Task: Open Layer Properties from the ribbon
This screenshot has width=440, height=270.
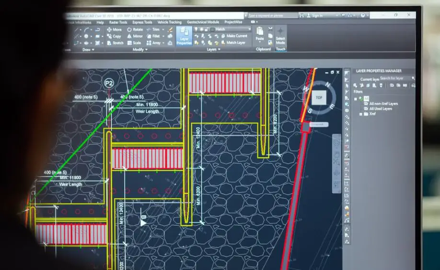Action: [184, 36]
